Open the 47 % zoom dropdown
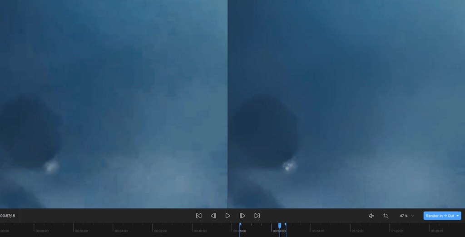The width and height of the screenshot is (465, 237). click(x=406, y=216)
